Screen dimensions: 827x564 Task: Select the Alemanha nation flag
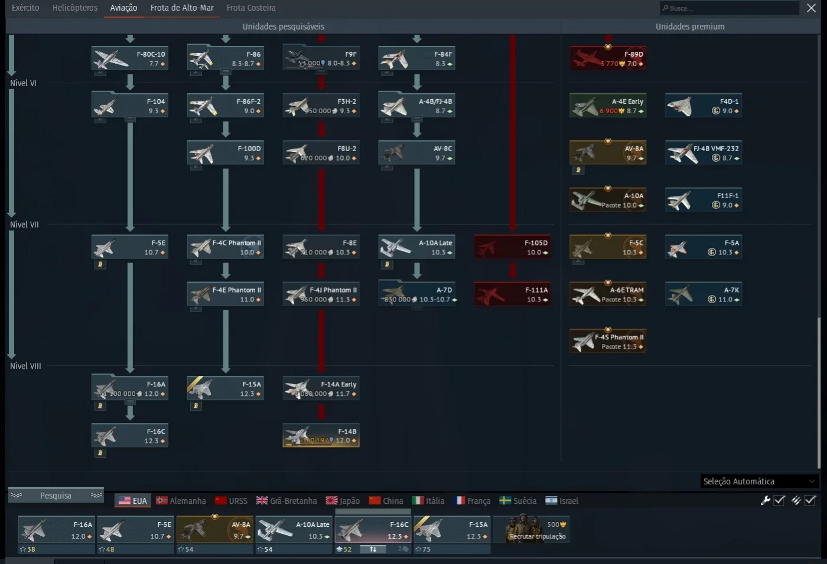(181, 501)
